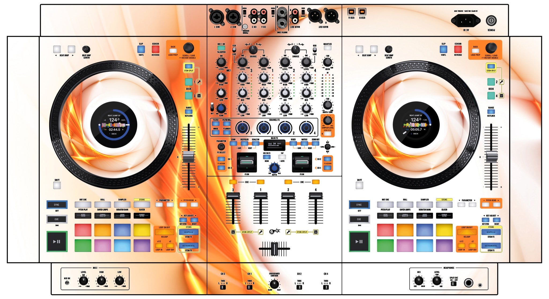
Task: Click the left deck LOOP ON/OFF button
Action: coord(164,232)
